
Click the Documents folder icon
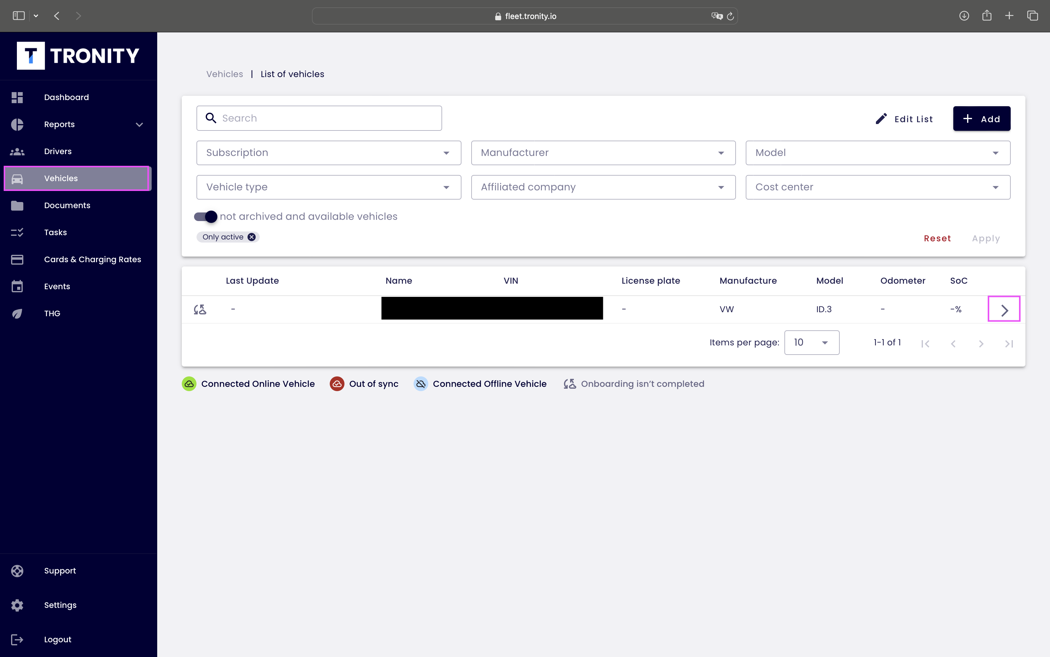(17, 205)
